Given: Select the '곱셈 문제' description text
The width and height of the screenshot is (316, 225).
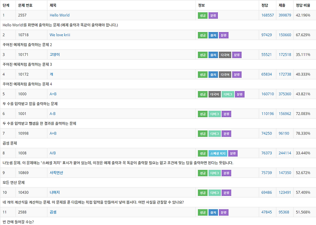Looking at the screenshot, I should [x=10, y=143].
